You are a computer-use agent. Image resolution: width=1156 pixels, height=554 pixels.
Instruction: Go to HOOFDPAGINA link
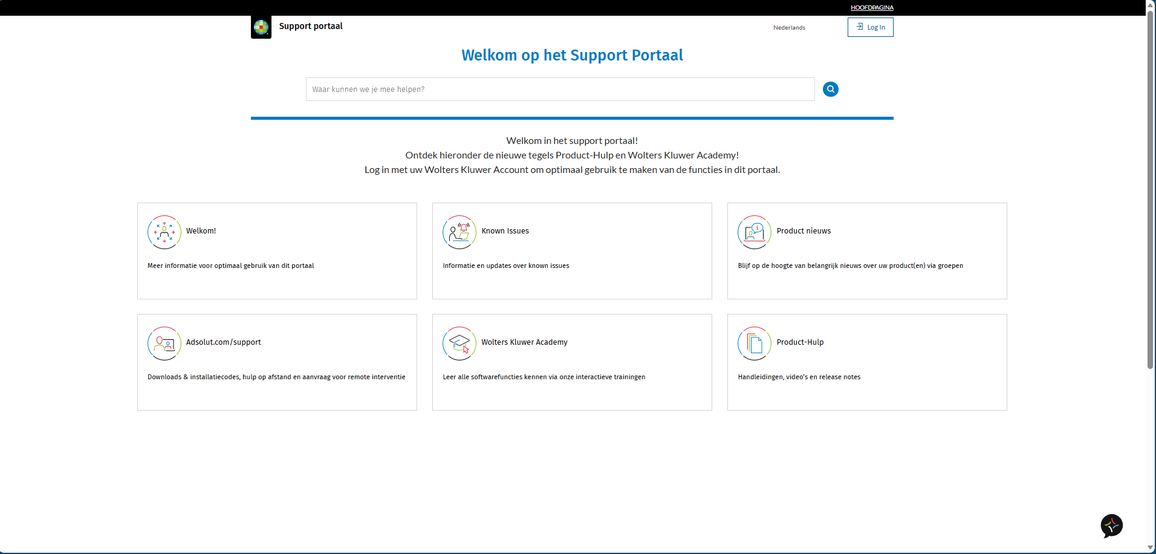872,8
